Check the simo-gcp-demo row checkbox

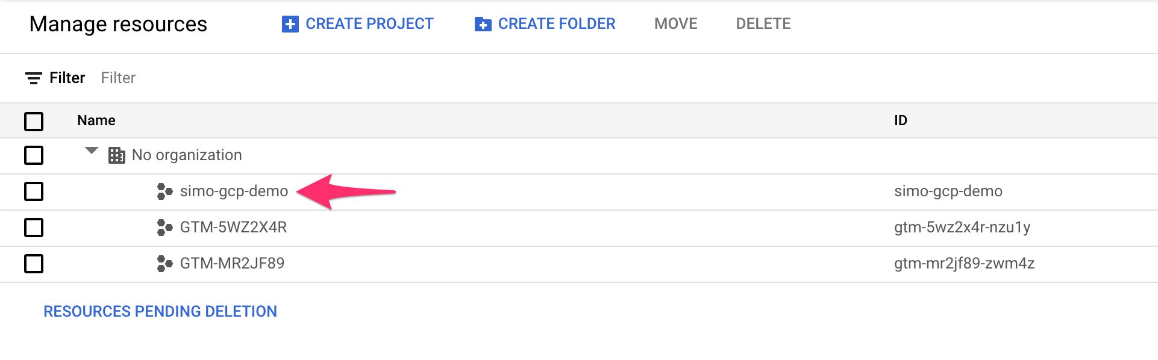coord(34,191)
